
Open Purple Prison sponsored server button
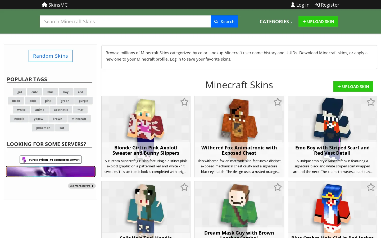pyautogui.click(x=51, y=160)
